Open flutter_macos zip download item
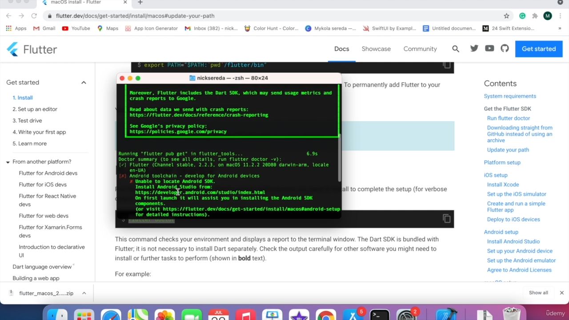Image resolution: width=569 pixels, height=320 pixels. point(46,293)
